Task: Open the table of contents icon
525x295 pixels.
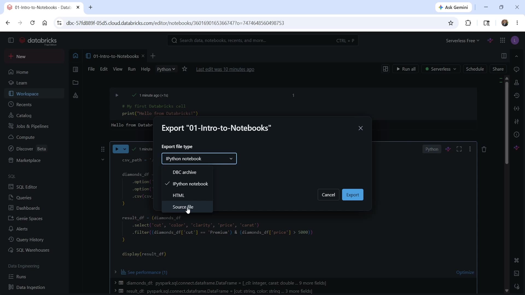Action: (75, 69)
